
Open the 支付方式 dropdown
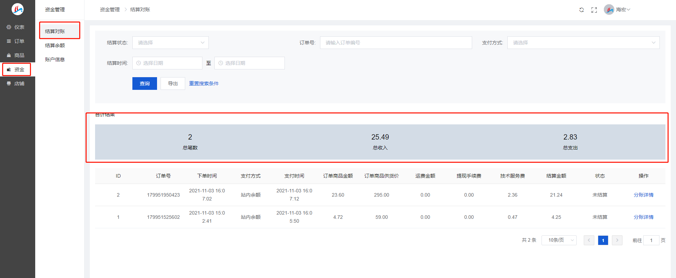[x=583, y=43]
